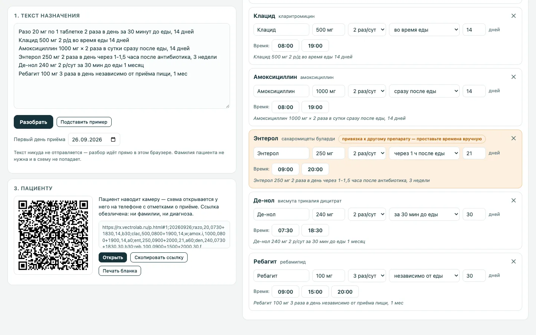Edit the Энтерол name field
Viewport: 536px width, 335px height.
point(281,153)
